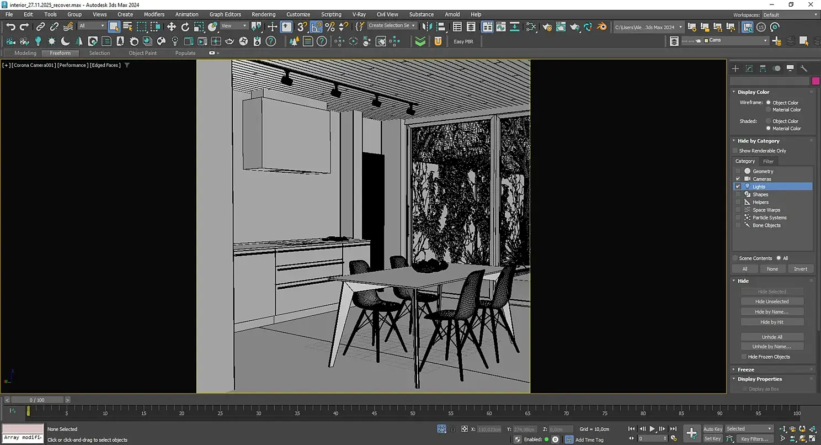Viewport: 821px width, 445px height.
Task: Select the Scene Contents radio button
Action: click(x=735, y=258)
